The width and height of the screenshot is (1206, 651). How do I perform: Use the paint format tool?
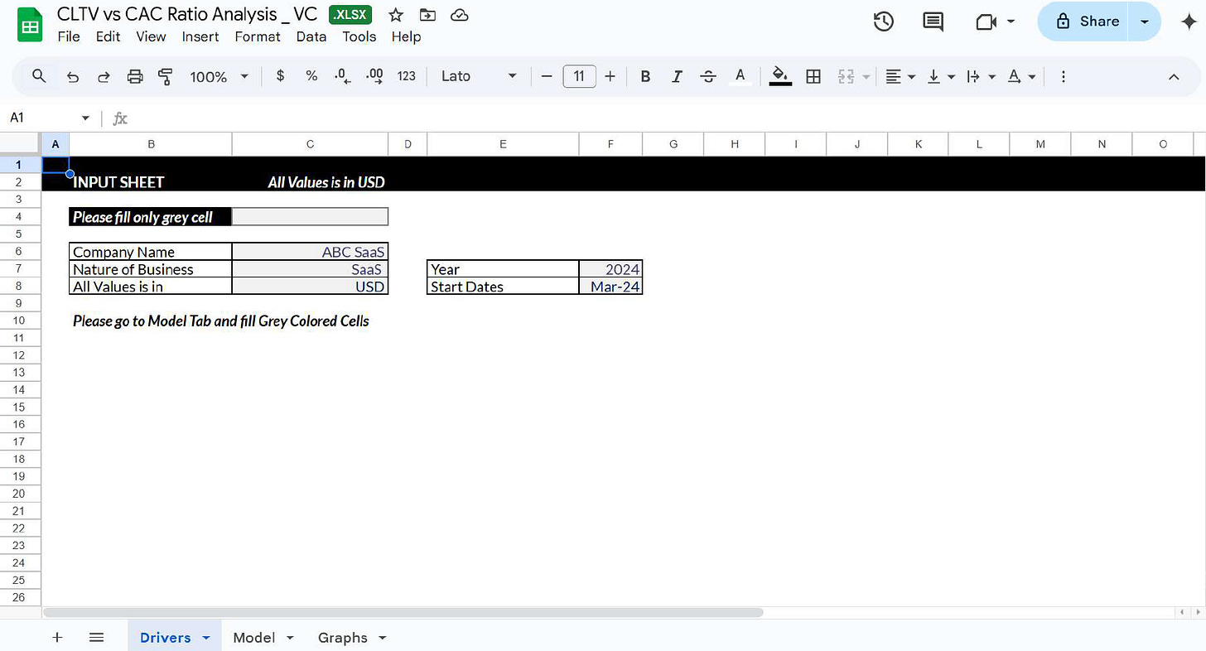click(x=165, y=76)
